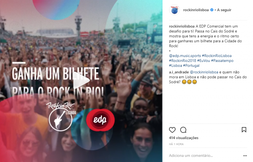The width and height of the screenshot is (253, 162).
Task: Click the A seguir following button
Action: (224, 10)
